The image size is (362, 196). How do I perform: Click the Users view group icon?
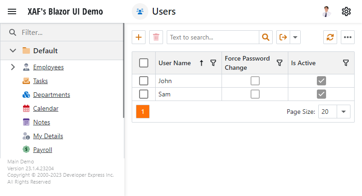click(140, 11)
